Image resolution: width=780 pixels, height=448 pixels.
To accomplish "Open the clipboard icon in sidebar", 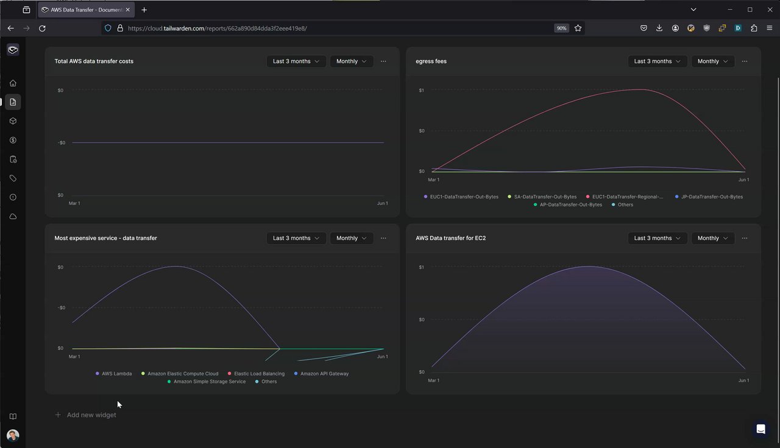I will coord(13,159).
